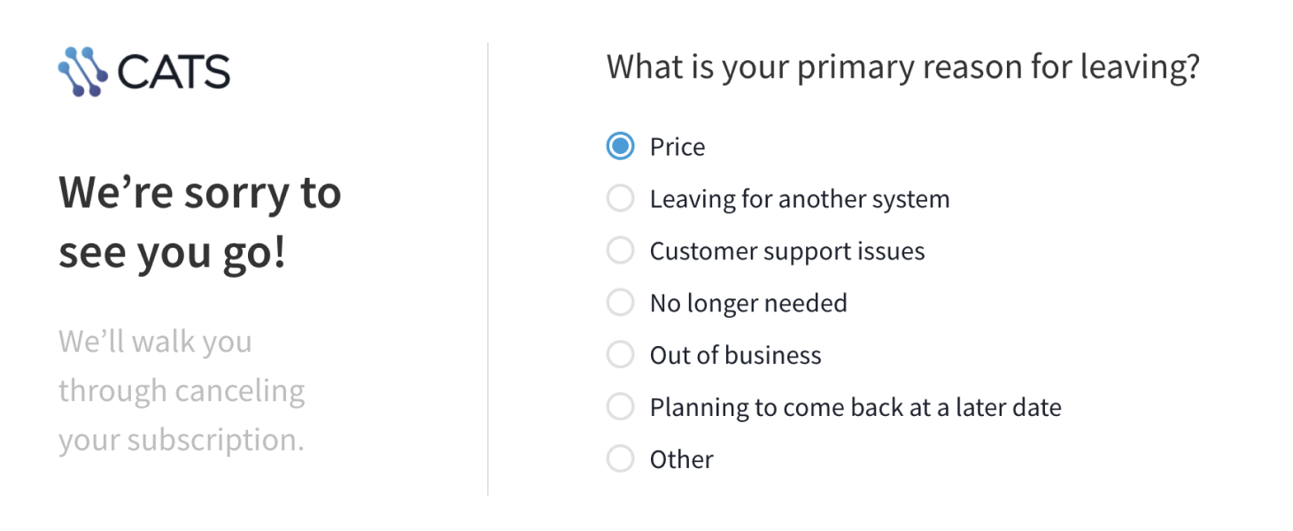1293x531 pixels.
Task: Select the Other radio button circle
Action: pos(620,459)
